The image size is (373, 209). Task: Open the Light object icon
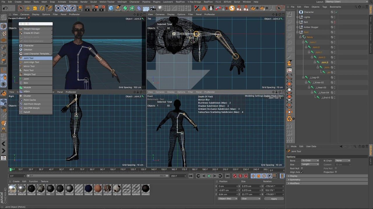click(160, 8)
